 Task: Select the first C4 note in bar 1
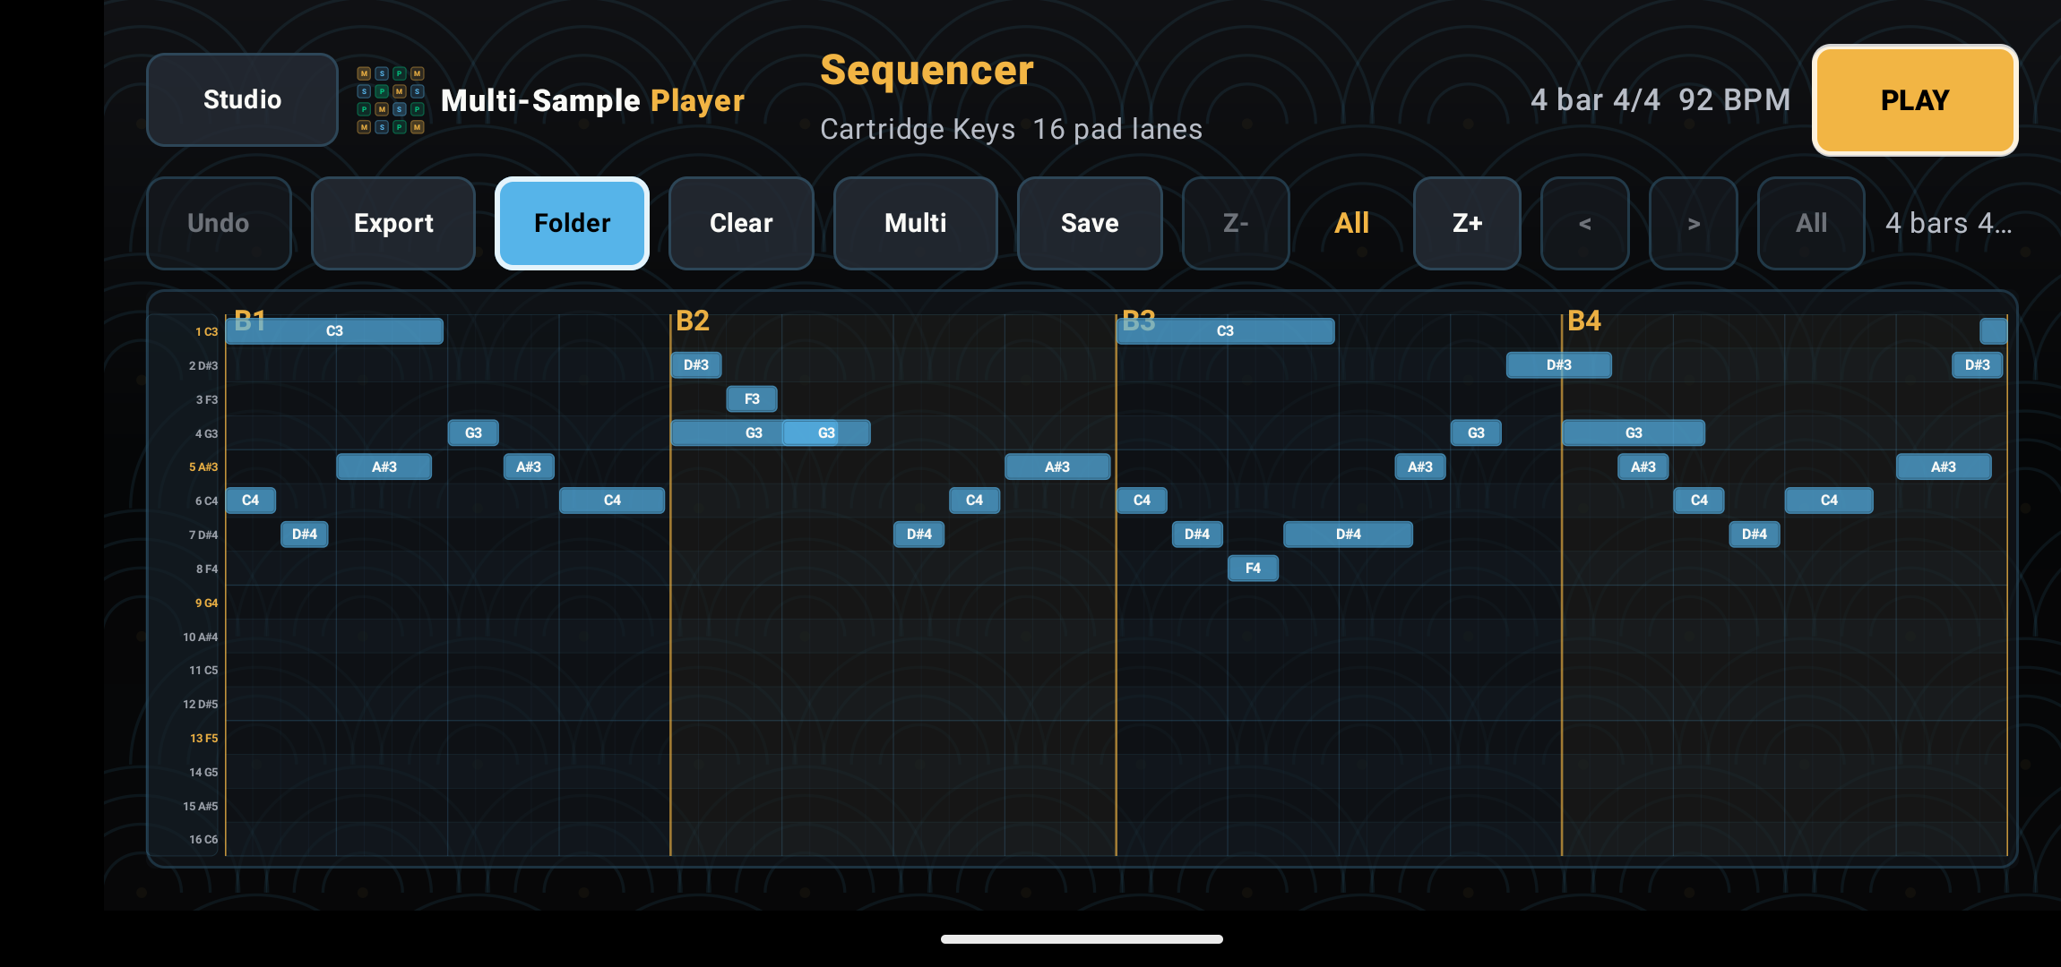point(250,500)
